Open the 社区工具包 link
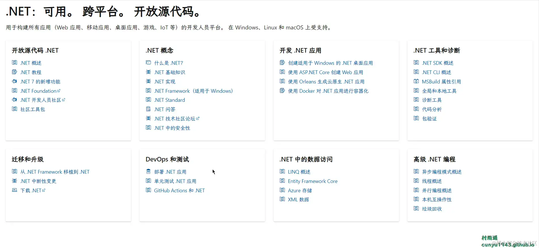Viewport: 539px width, 248px height. [33, 109]
